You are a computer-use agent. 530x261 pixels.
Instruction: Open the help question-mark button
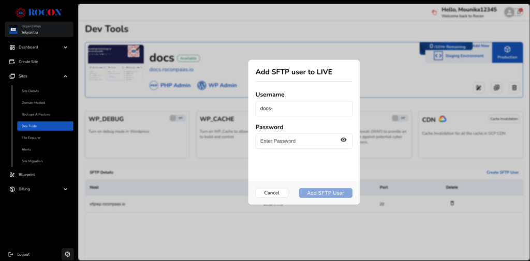click(68, 254)
